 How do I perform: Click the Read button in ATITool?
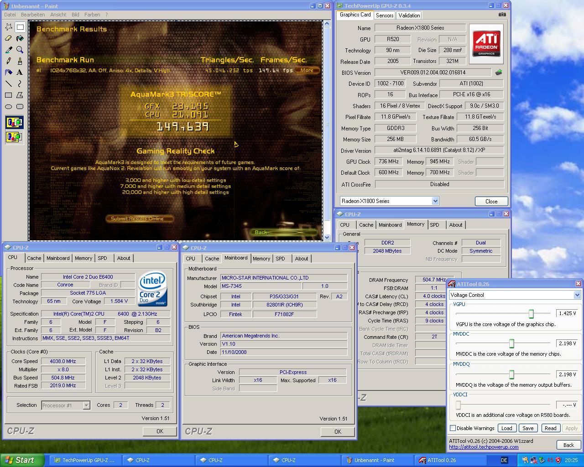click(550, 428)
